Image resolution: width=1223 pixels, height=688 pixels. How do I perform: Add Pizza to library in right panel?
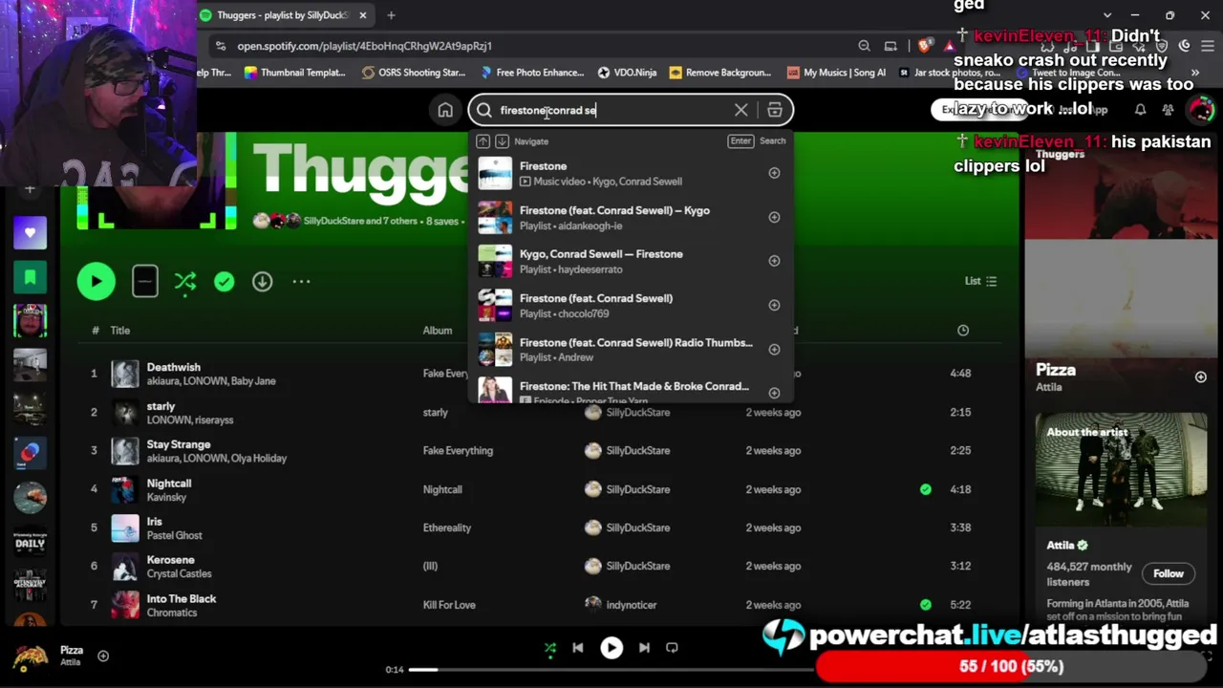pos(1200,376)
